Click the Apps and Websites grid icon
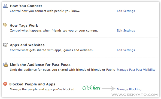The image size is (161, 99). (5, 45)
